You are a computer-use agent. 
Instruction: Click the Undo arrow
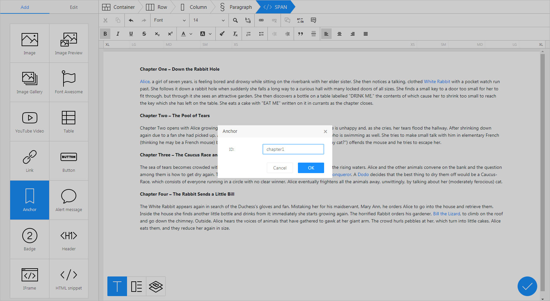(x=131, y=20)
